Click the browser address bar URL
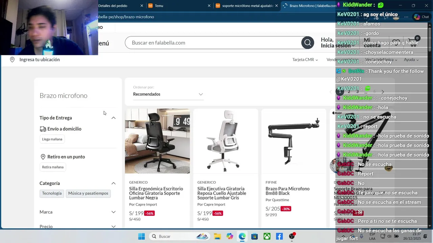 point(126,17)
